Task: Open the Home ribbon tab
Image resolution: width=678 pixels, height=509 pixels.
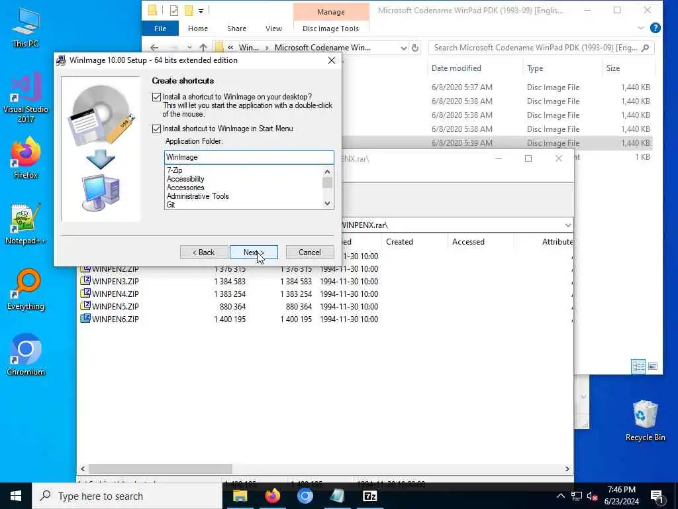Action: pos(198,28)
